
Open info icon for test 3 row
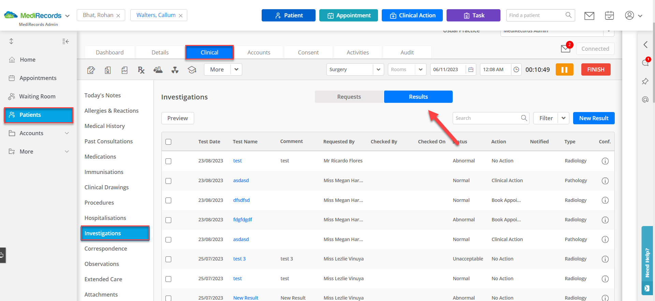(605, 259)
